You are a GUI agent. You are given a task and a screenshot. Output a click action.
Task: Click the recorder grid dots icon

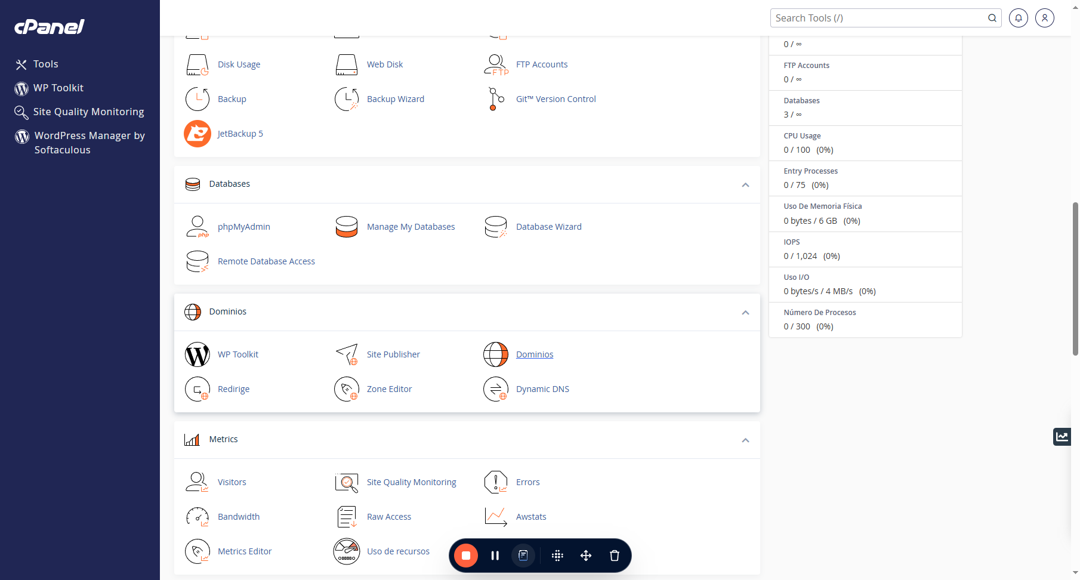coord(557,556)
